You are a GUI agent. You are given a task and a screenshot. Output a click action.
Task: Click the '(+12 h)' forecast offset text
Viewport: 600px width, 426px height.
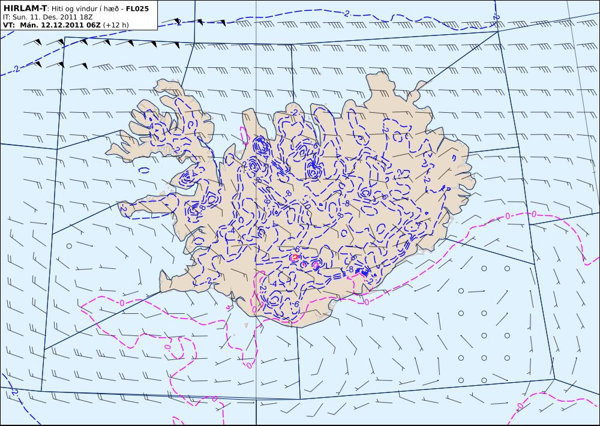click(x=116, y=25)
